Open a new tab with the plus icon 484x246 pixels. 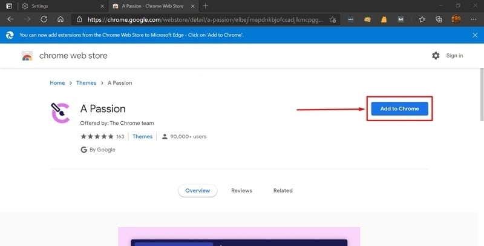point(206,6)
